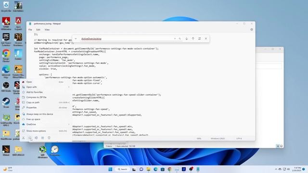Open the weather widget on the taskbar

(8, 169)
